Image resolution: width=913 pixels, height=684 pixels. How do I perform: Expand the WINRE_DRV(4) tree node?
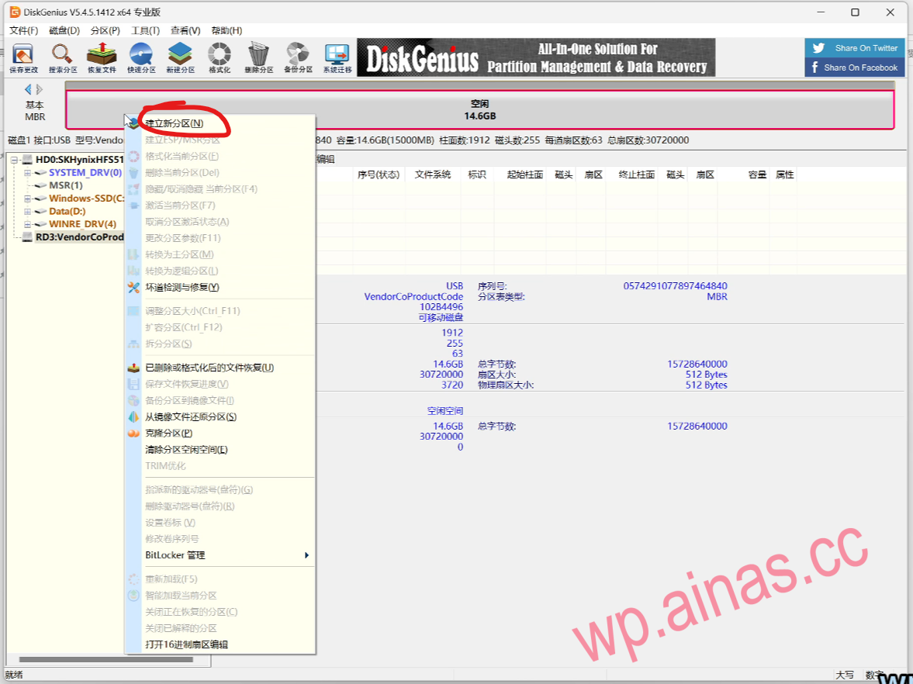coord(27,224)
